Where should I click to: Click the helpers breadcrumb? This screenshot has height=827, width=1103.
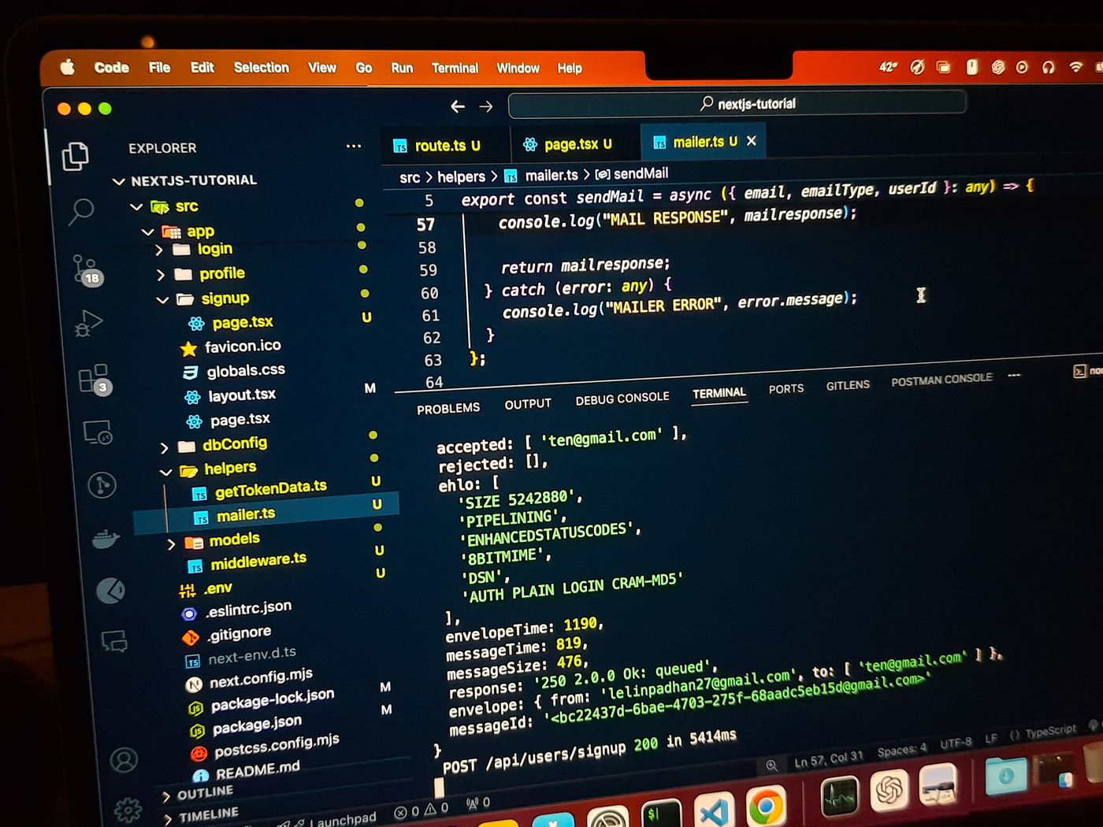pos(462,176)
